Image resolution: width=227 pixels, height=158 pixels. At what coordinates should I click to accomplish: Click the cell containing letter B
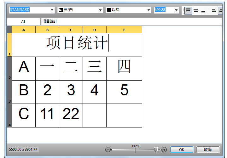point(24,92)
